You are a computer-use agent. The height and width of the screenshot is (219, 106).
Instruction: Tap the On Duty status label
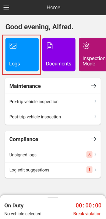(x=14, y=206)
